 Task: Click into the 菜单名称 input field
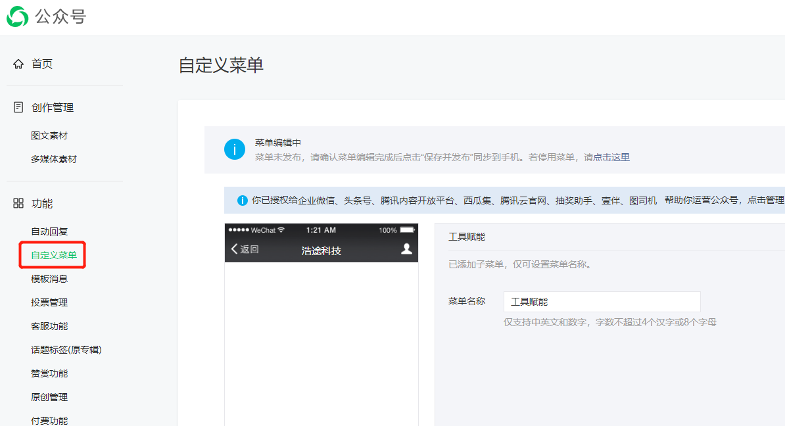602,302
